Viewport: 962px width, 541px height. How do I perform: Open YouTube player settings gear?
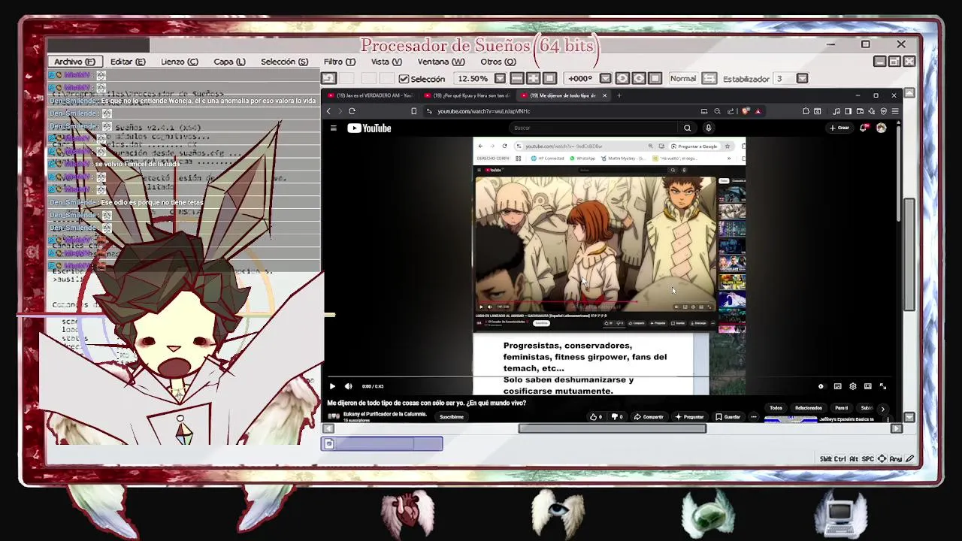852,386
